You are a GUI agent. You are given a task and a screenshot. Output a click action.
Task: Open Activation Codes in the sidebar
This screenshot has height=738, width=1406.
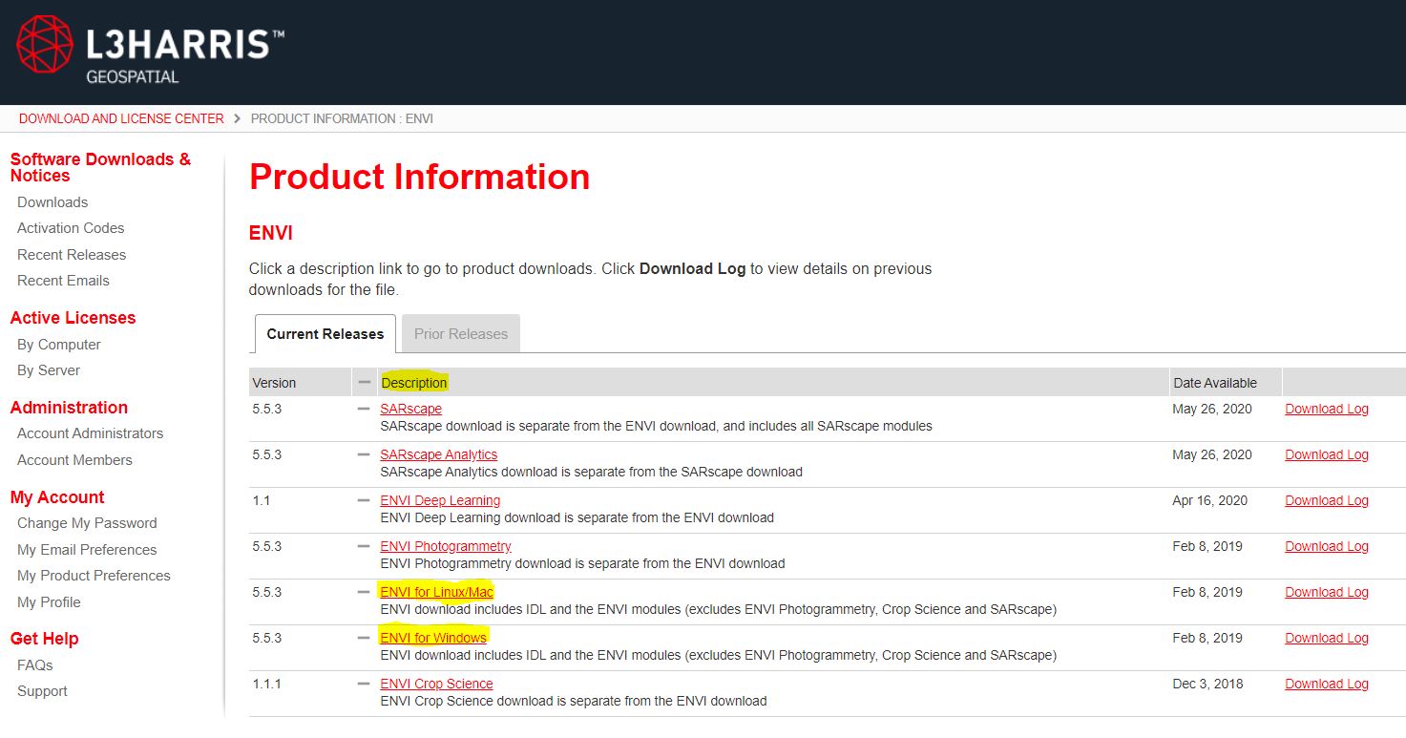[x=71, y=228]
